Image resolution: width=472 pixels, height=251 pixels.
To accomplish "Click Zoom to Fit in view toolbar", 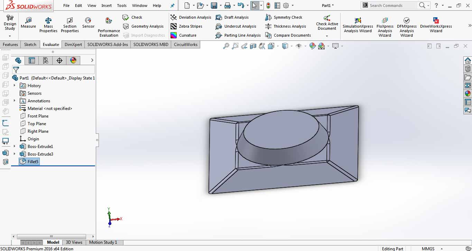I will 226,46.
